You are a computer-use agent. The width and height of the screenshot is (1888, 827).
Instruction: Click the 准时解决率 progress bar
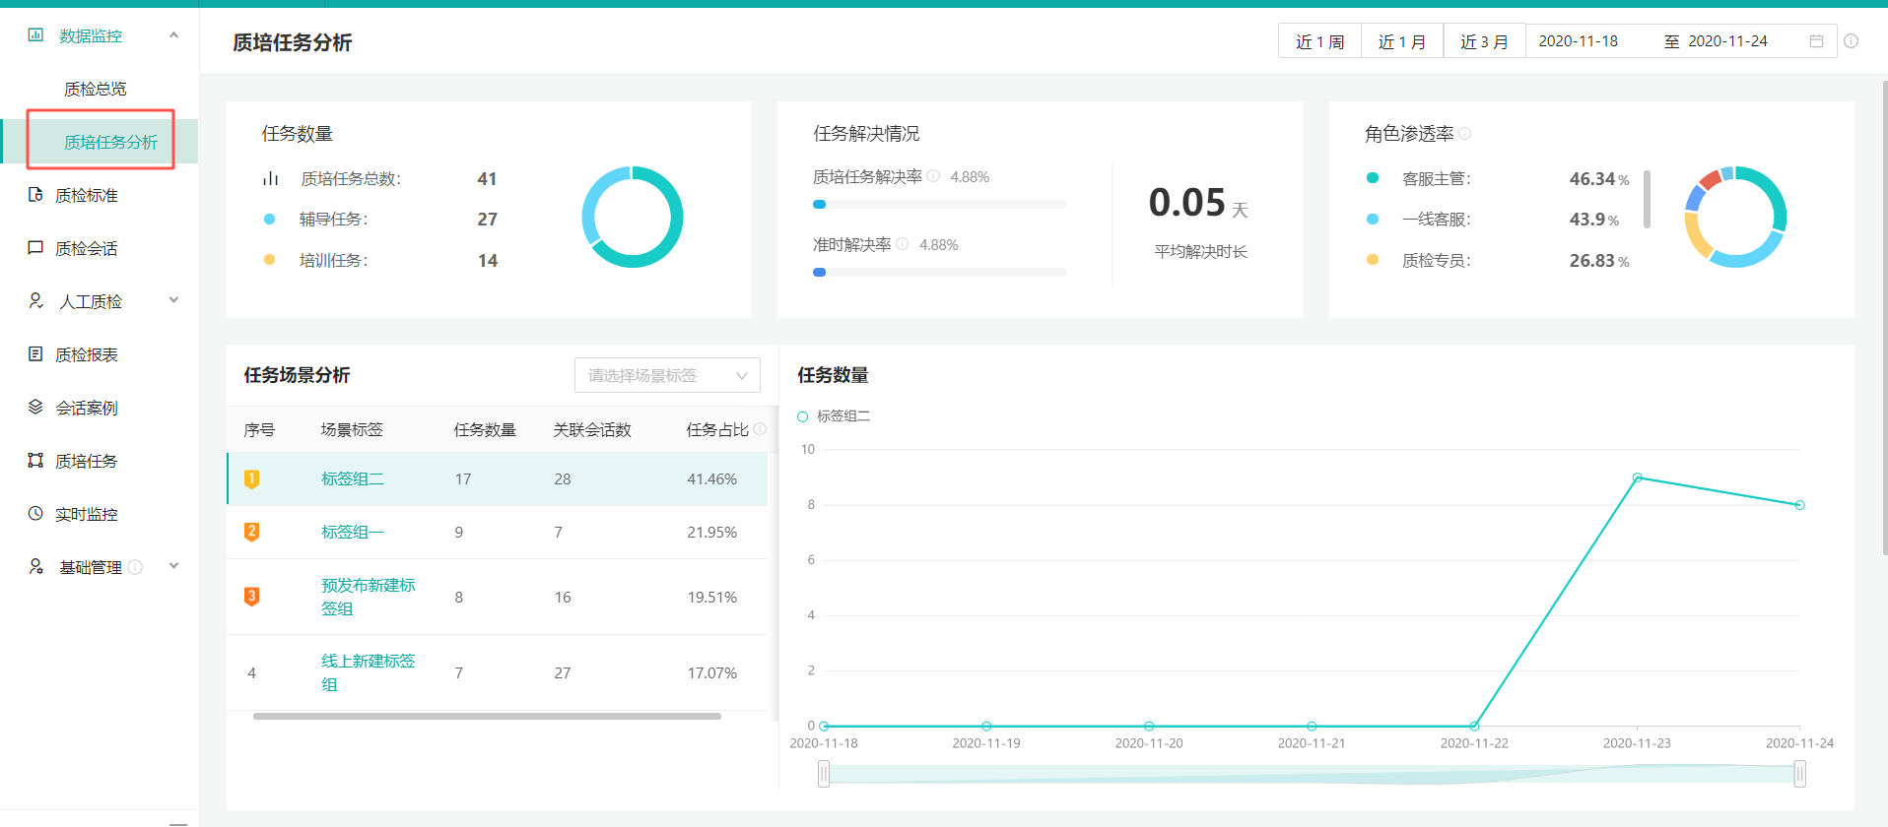tap(940, 273)
